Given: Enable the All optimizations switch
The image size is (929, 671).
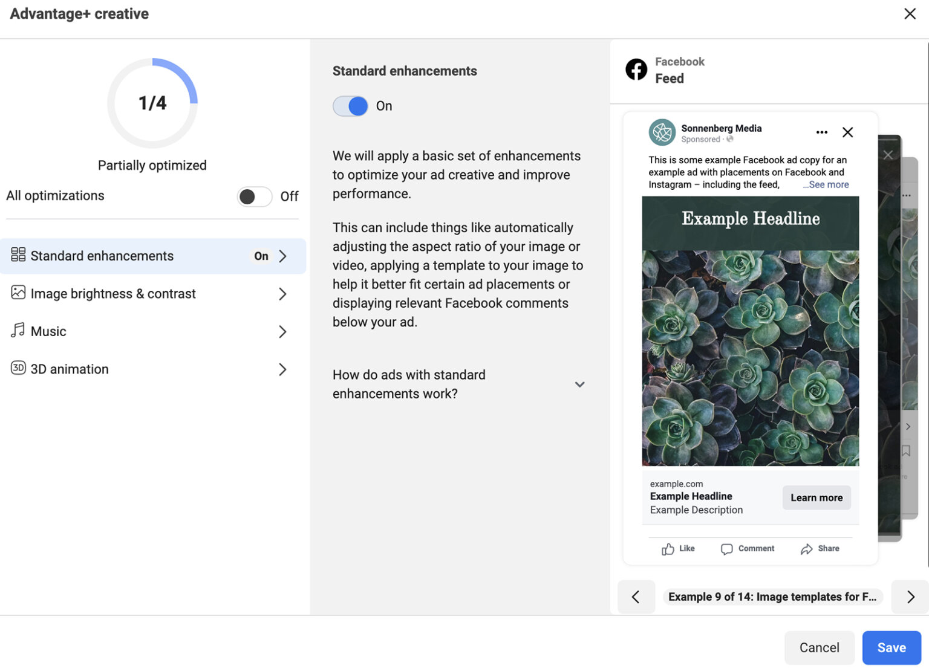Looking at the screenshot, I should [255, 196].
